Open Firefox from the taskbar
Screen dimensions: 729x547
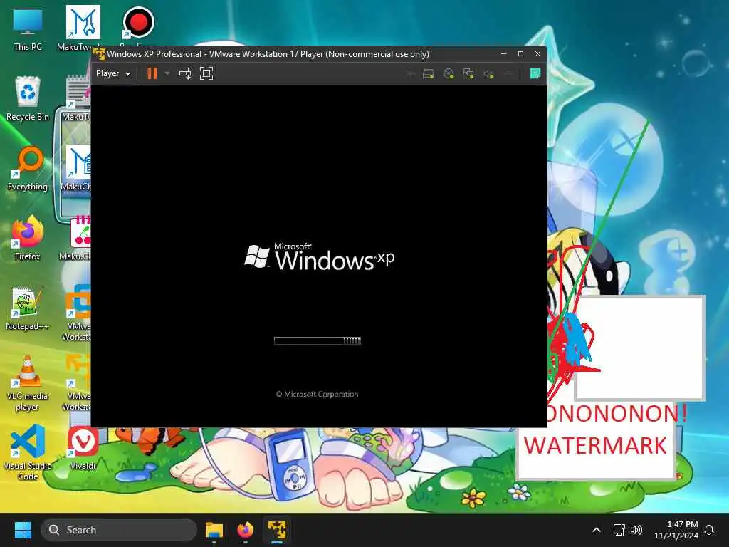tap(246, 530)
